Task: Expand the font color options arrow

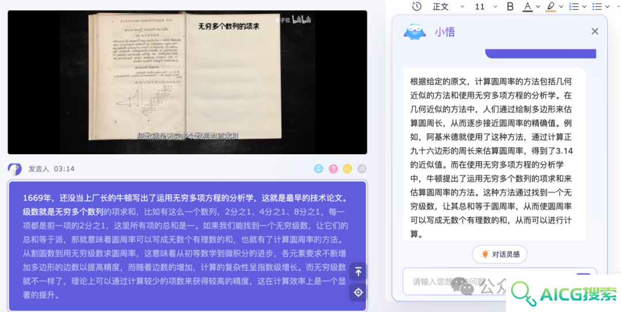Action: click(x=538, y=6)
